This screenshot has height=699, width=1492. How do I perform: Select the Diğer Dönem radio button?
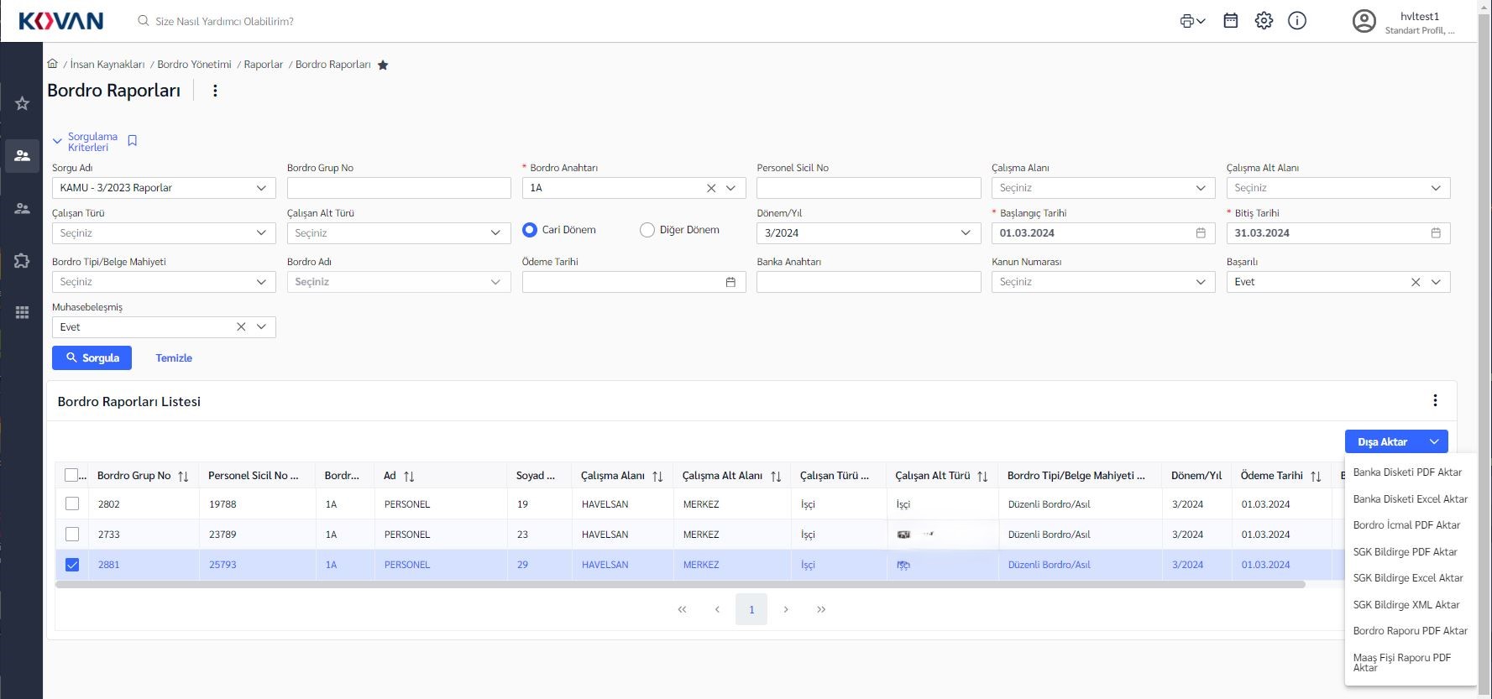(647, 230)
